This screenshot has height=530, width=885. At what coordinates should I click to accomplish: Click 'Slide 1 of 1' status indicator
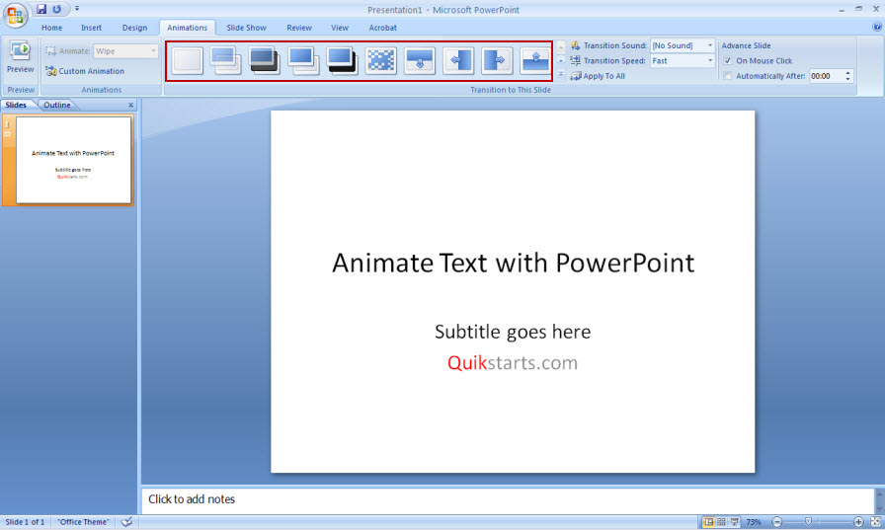[25, 522]
